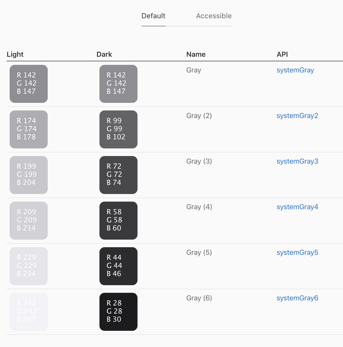Click the dark Gray (5) swatch R 44
The width and height of the screenshot is (343, 347).
click(x=118, y=266)
